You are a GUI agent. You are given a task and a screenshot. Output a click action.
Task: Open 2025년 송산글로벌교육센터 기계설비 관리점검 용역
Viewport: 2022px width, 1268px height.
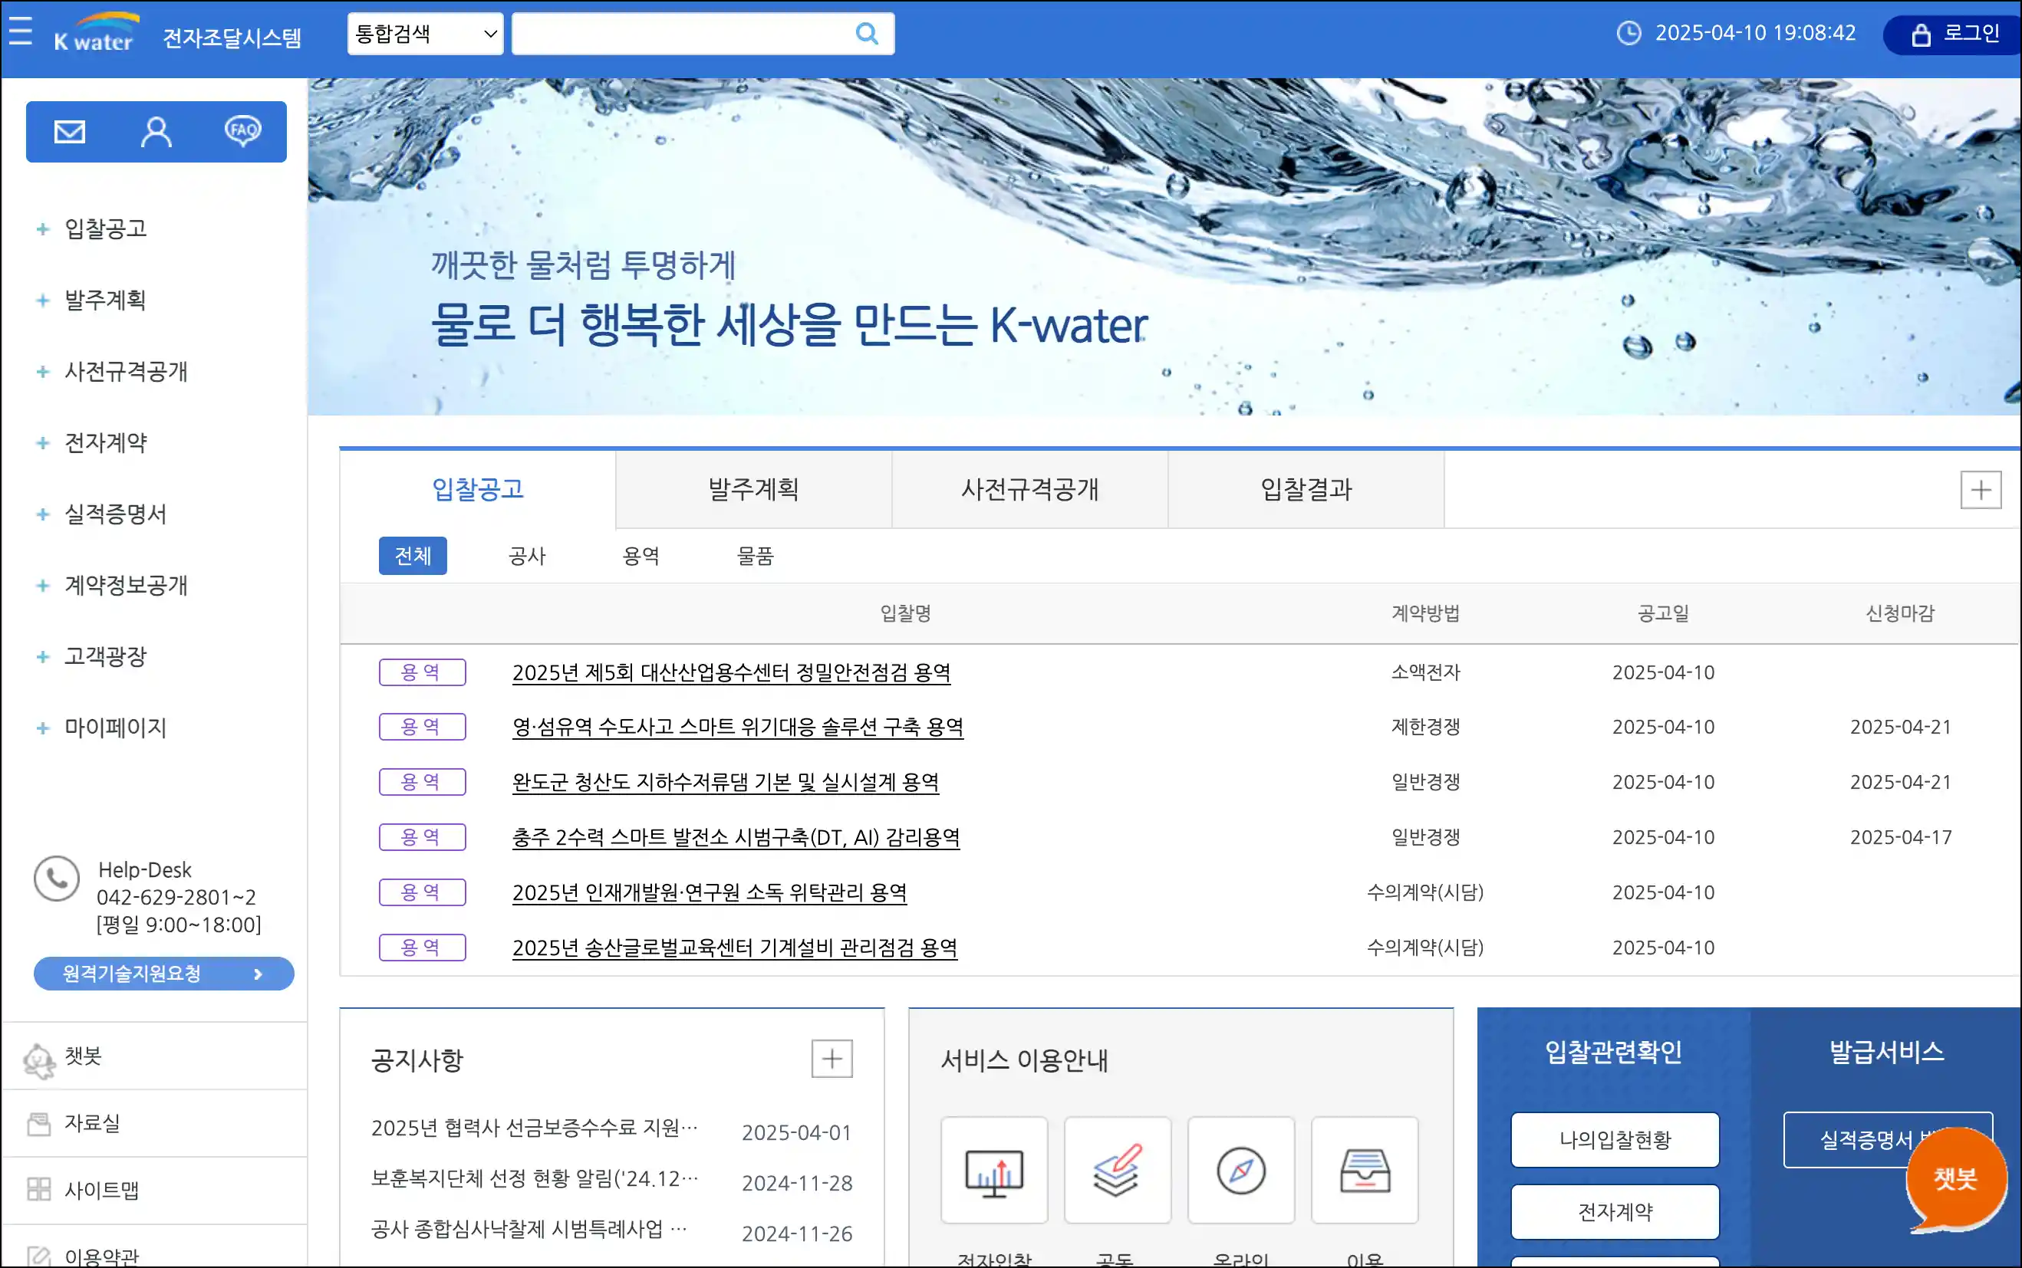click(735, 948)
